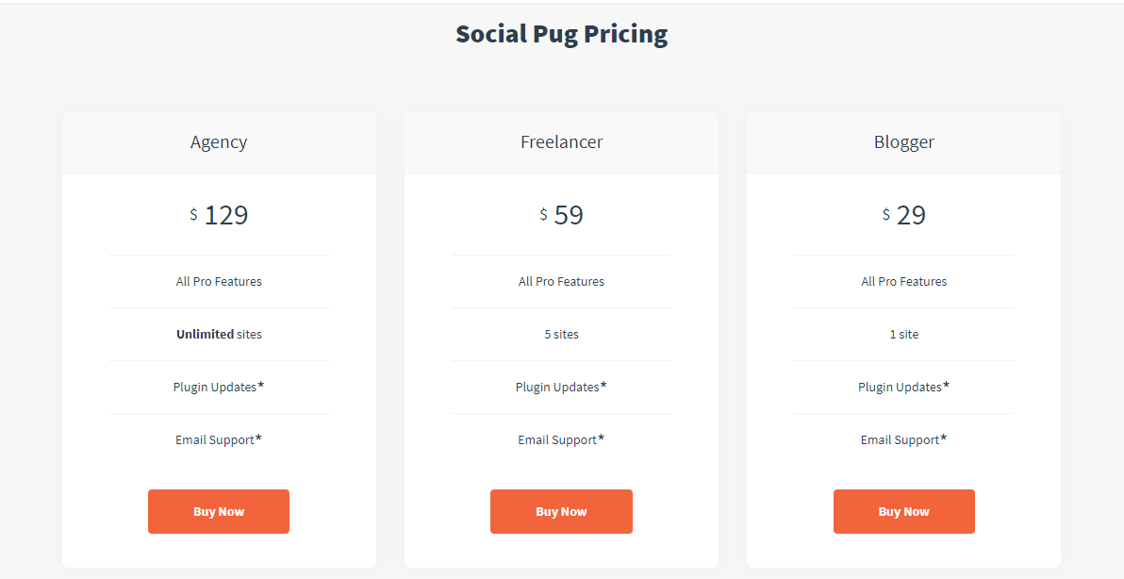This screenshot has height=579, width=1124.
Task: Select the Freelancer pricing card header
Action: click(x=561, y=141)
